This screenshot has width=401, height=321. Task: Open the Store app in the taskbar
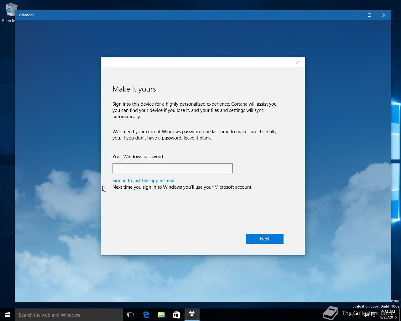pyautogui.click(x=176, y=315)
